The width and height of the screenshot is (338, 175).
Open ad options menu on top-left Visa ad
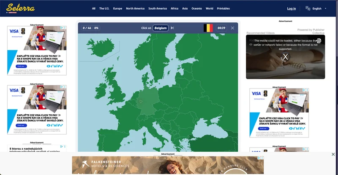pos(65,27)
